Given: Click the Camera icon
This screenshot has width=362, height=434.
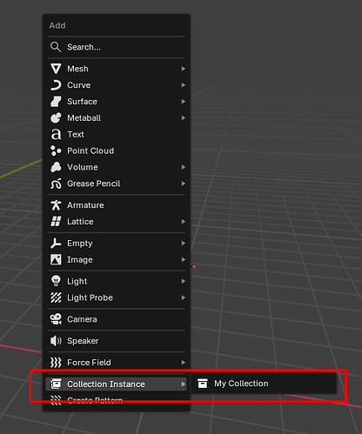Looking at the screenshot, I should pos(56,319).
